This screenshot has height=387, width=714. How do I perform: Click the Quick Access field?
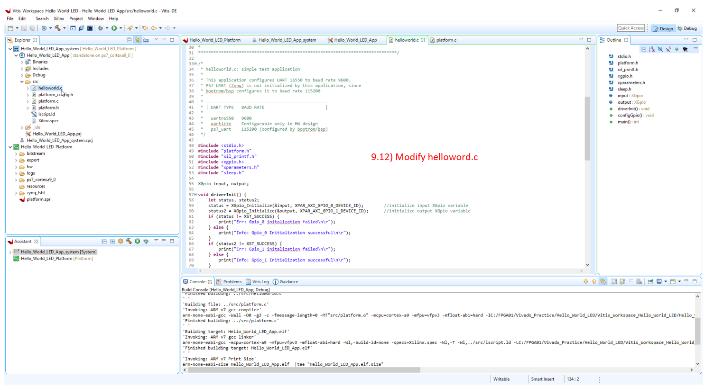pyautogui.click(x=631, y=28)
